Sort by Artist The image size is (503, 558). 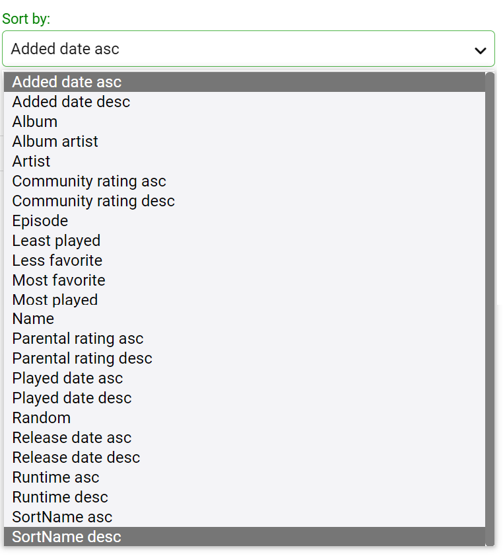point(32,161)
